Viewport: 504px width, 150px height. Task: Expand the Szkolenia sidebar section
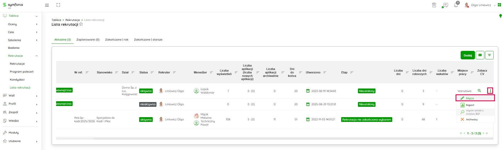point(36,40)
